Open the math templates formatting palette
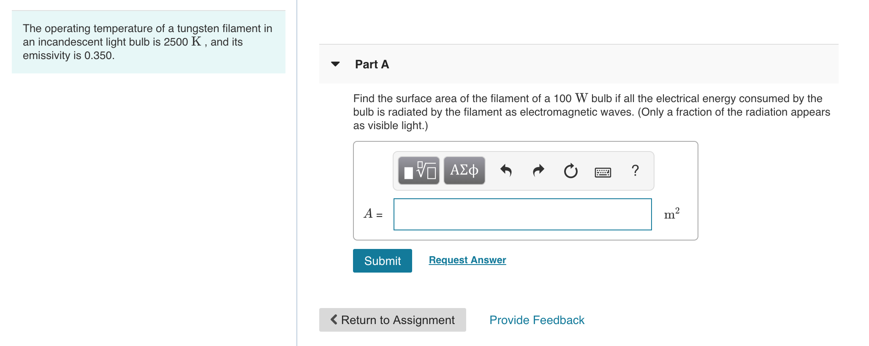869x346 pixels. point(419,170)
